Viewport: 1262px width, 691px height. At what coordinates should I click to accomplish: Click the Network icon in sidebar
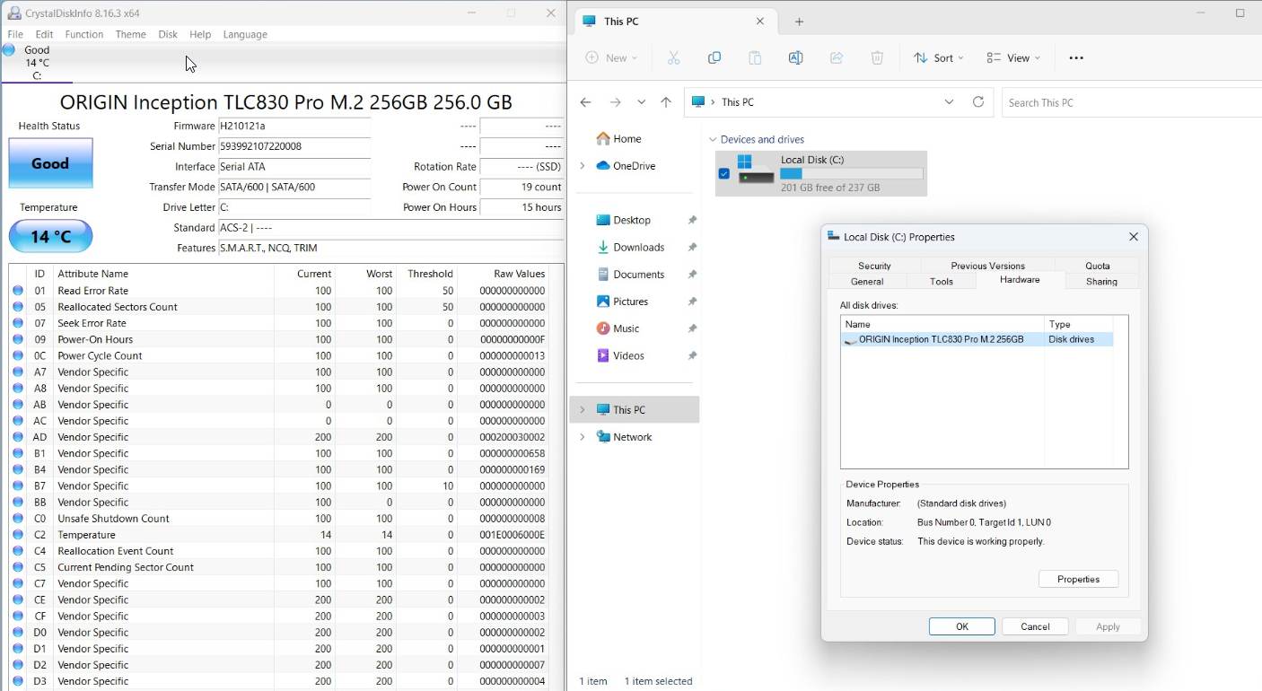click(x=603, y=437)
